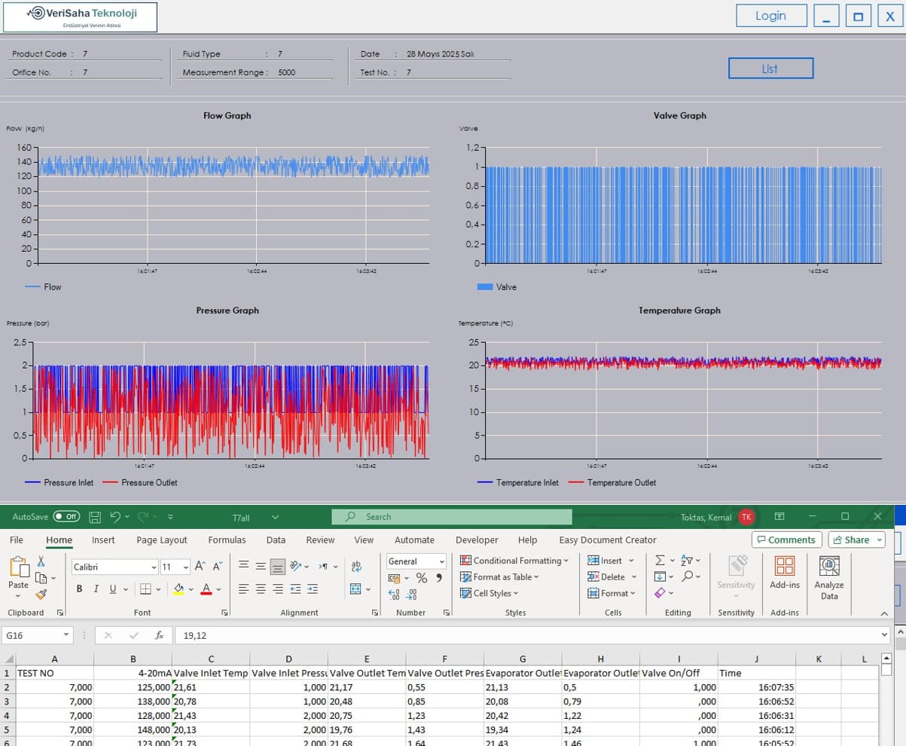This screenshot has height=746, width=906.
Task: Open the Page Layout tab
Action: coord(161,540)
